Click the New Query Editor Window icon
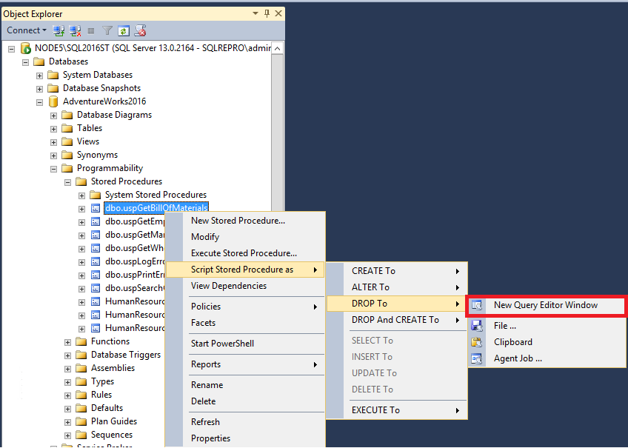Screen dimensions: 628x448 [x=477, y=306]
